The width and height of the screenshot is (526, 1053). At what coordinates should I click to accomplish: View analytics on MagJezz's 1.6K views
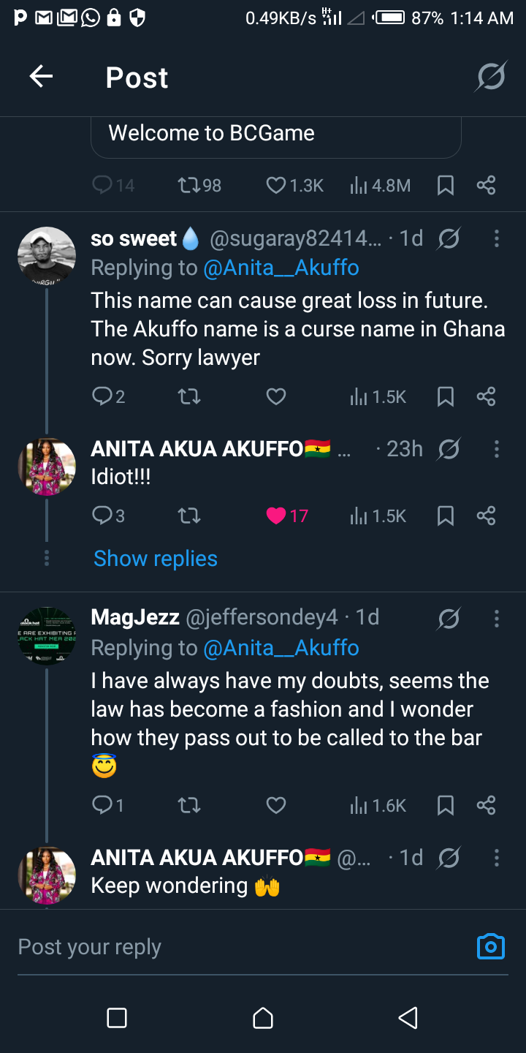[x=378, y=805]
